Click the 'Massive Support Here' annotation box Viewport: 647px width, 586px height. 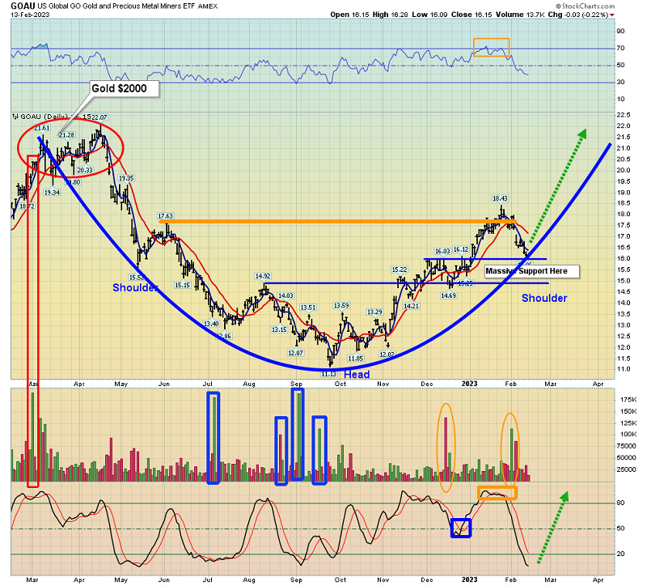(x=532, y=271)
